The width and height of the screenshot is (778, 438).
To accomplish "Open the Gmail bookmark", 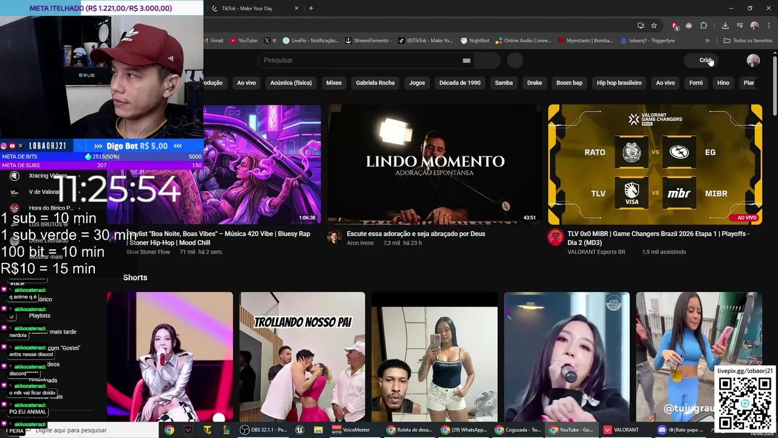I will [x=214, y=41].
